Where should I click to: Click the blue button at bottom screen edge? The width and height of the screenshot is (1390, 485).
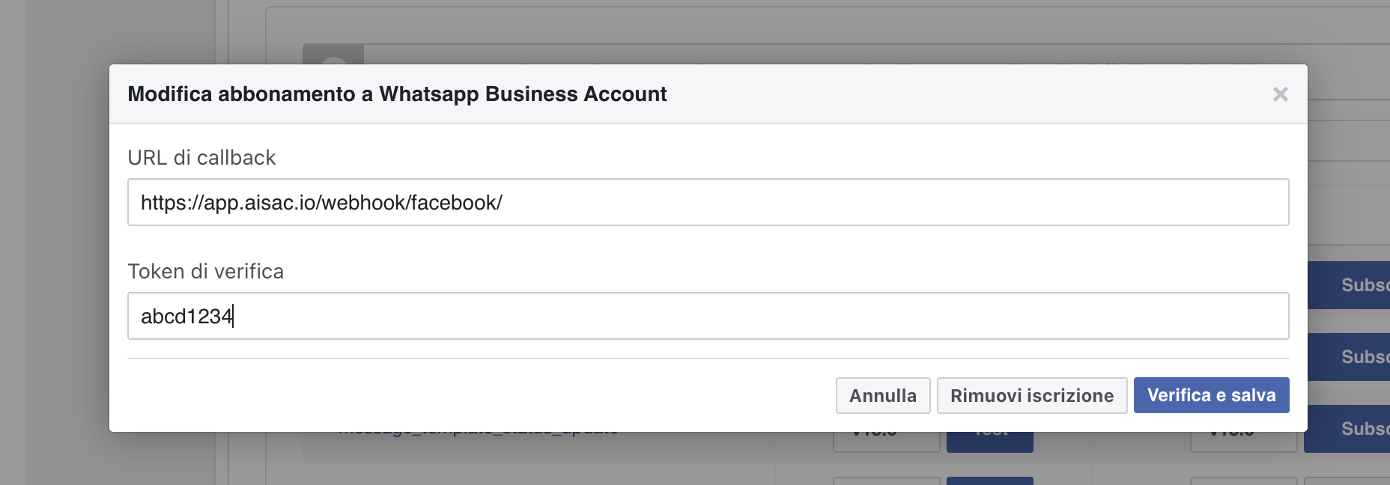tap(989, 481)
